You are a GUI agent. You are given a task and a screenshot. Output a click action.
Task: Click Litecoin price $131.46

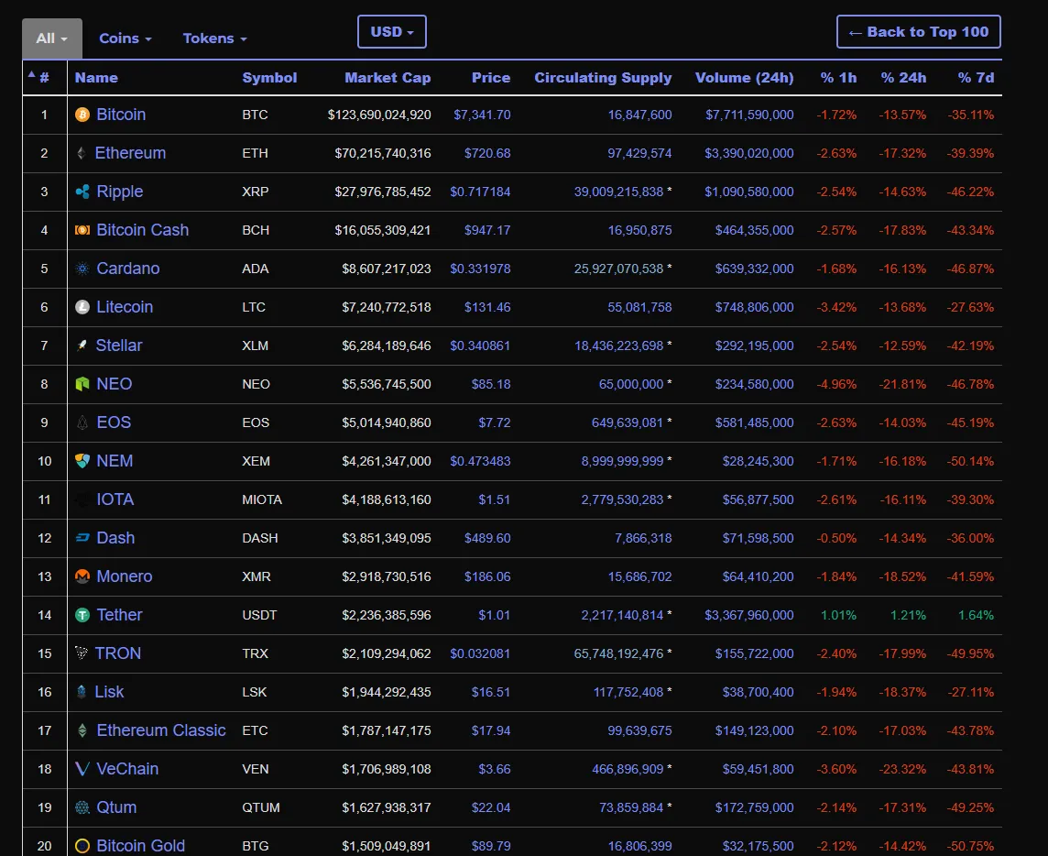[487, 307]
